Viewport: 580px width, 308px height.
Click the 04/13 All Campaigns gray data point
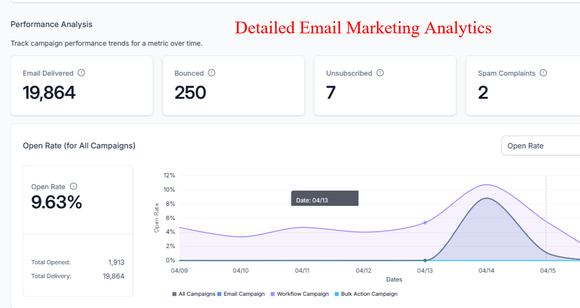425,261
